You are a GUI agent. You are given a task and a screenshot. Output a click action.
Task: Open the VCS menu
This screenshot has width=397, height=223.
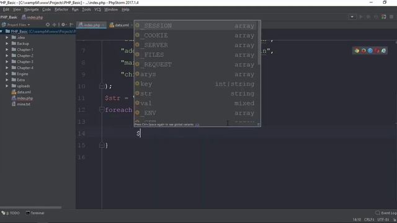(x=97, y=10)
